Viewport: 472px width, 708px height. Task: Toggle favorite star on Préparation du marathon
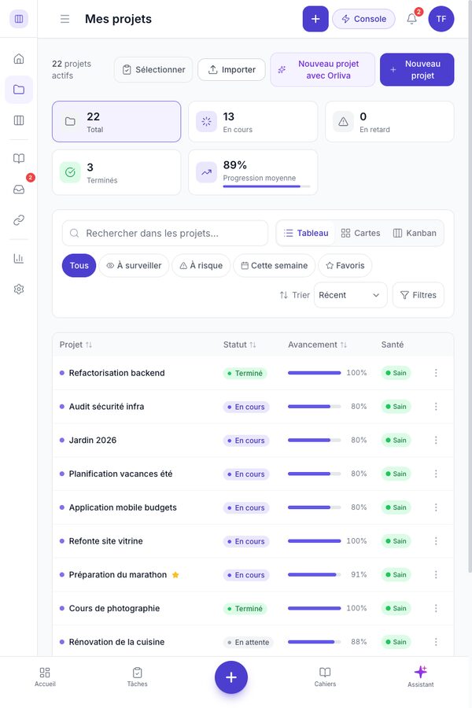point(175,575)
